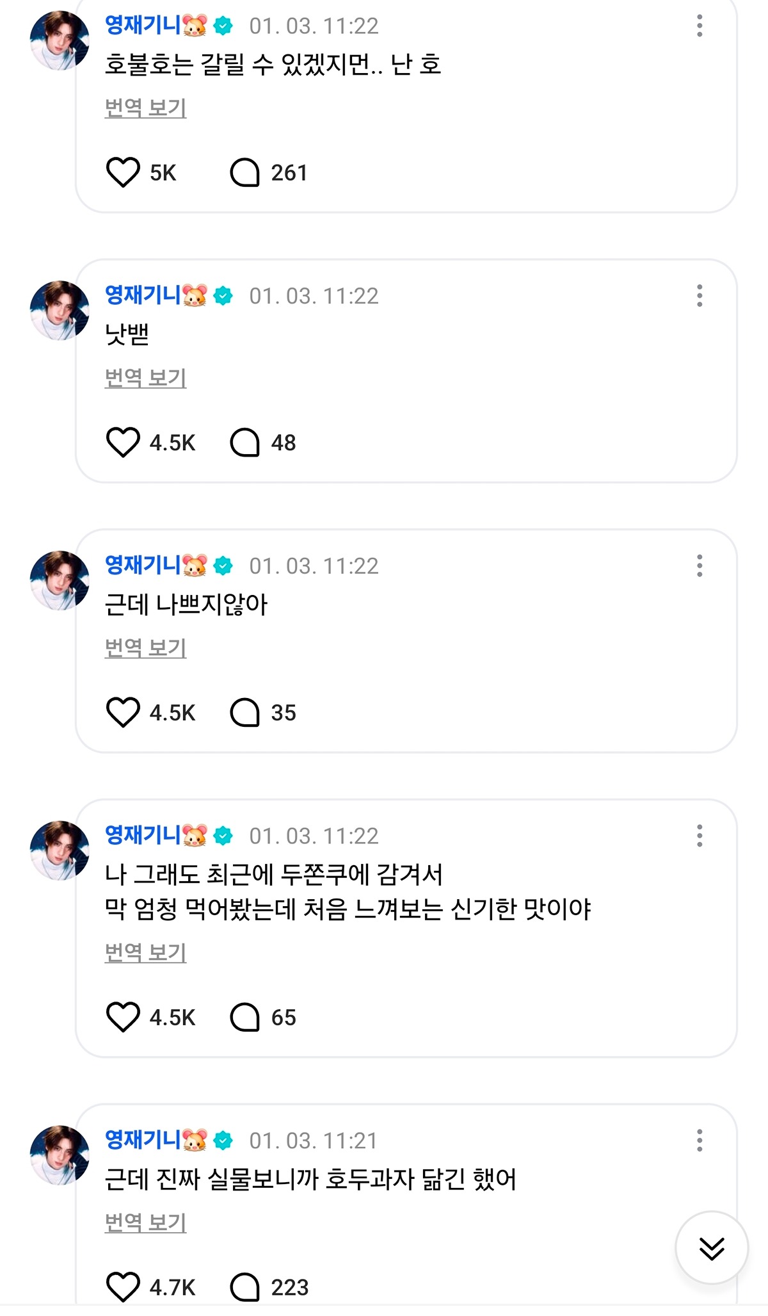The height and width of the screenshot is (1316, 768).
Task: Open comments on the "낫밷" post
Action: tap(244, 443)
